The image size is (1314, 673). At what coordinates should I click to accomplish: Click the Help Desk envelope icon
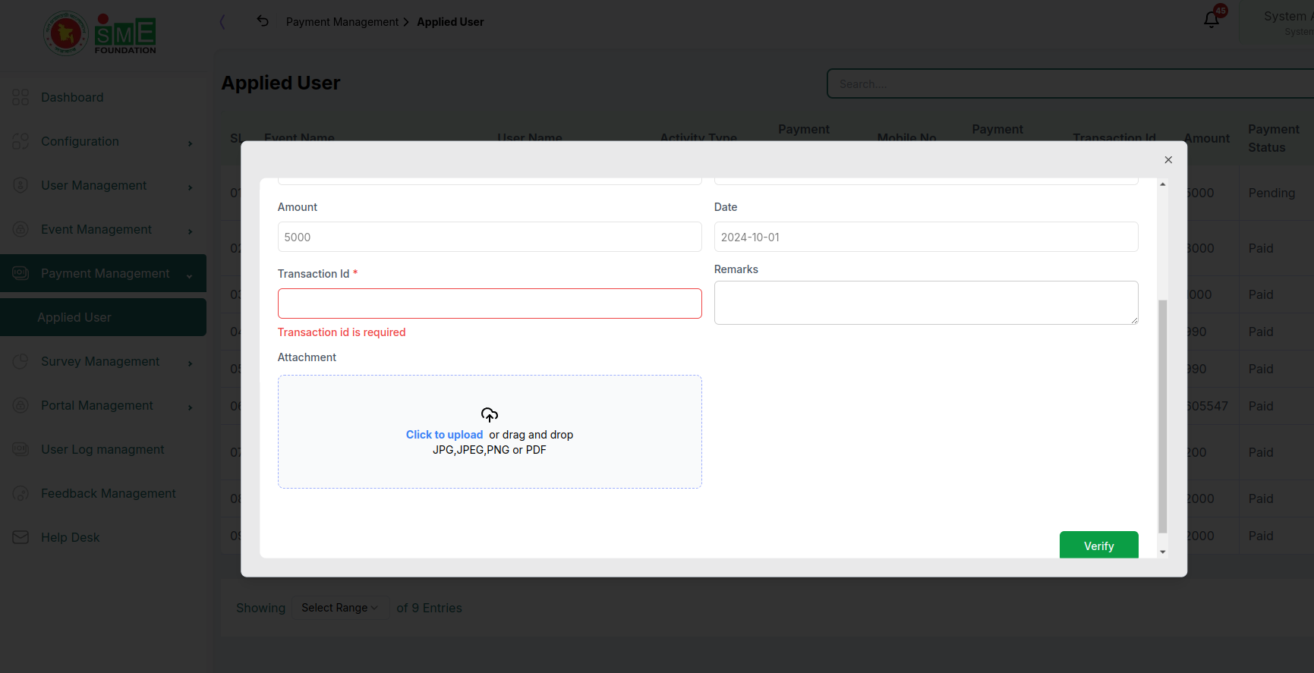click(20, 537)
